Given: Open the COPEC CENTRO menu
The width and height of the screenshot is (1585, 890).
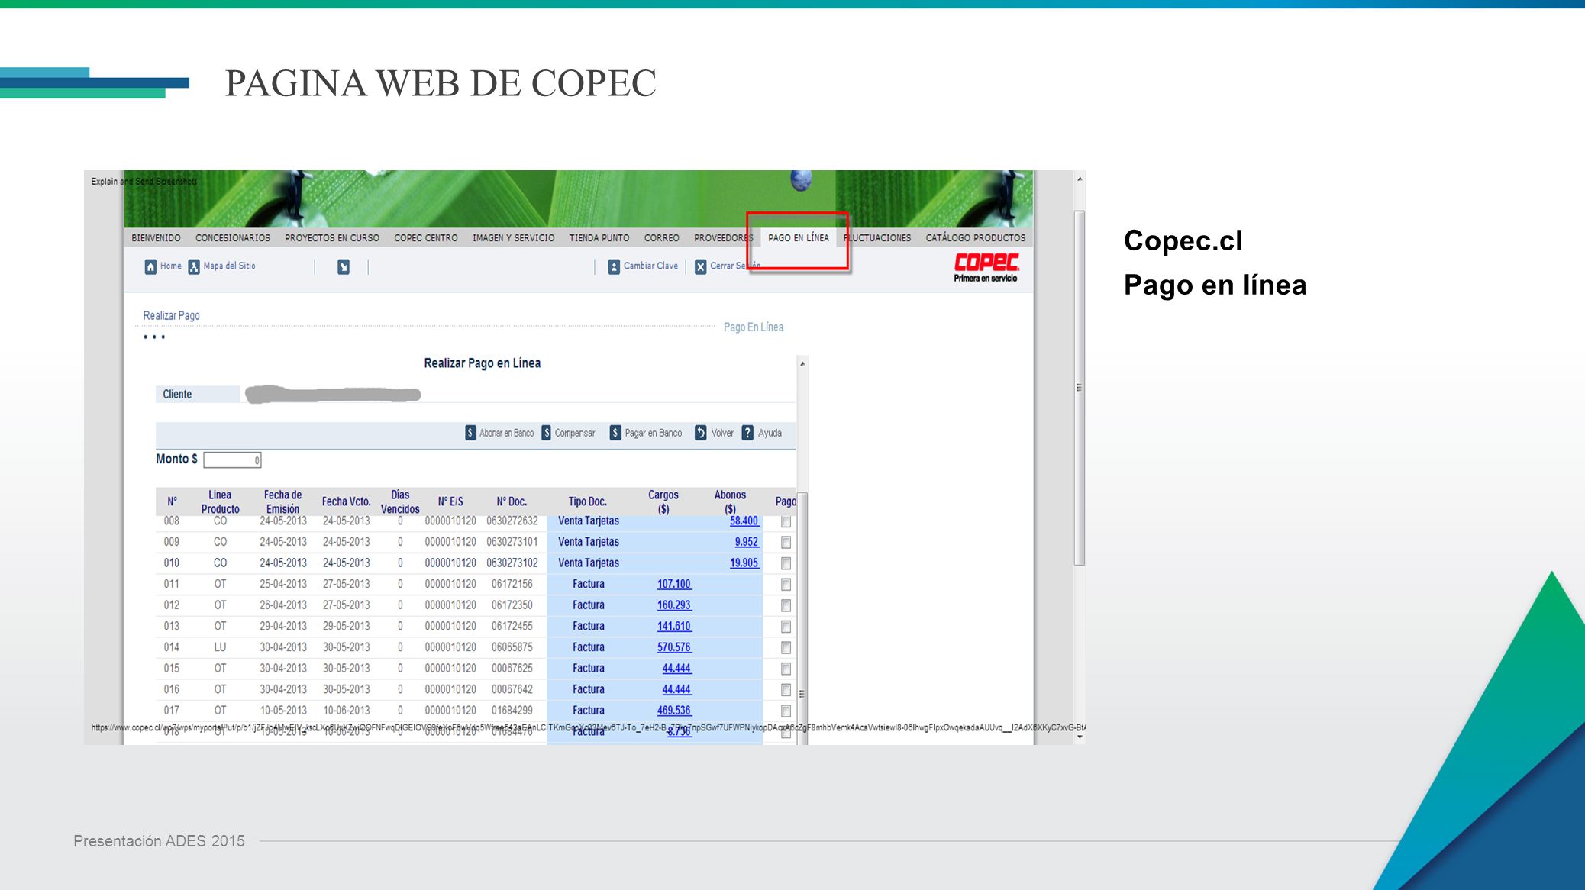Looking at the screenshot, I should [x=426, y=238].
